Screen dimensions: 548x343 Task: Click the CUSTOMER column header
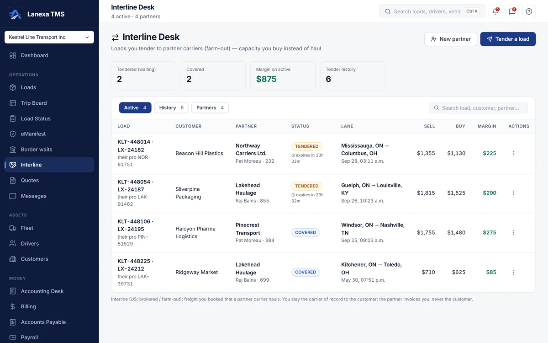pos(189,126)
